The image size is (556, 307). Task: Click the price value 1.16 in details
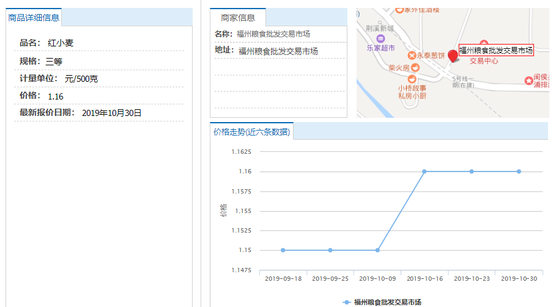(x=56, y=96)
